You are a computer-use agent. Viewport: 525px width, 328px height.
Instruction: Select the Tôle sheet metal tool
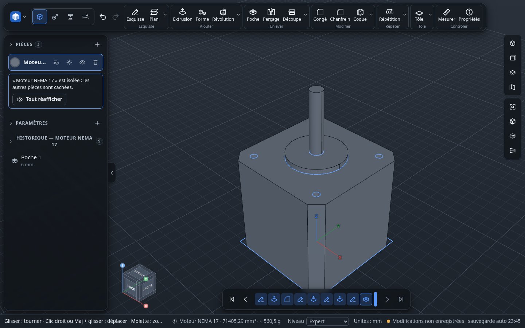tap(419, 15)
